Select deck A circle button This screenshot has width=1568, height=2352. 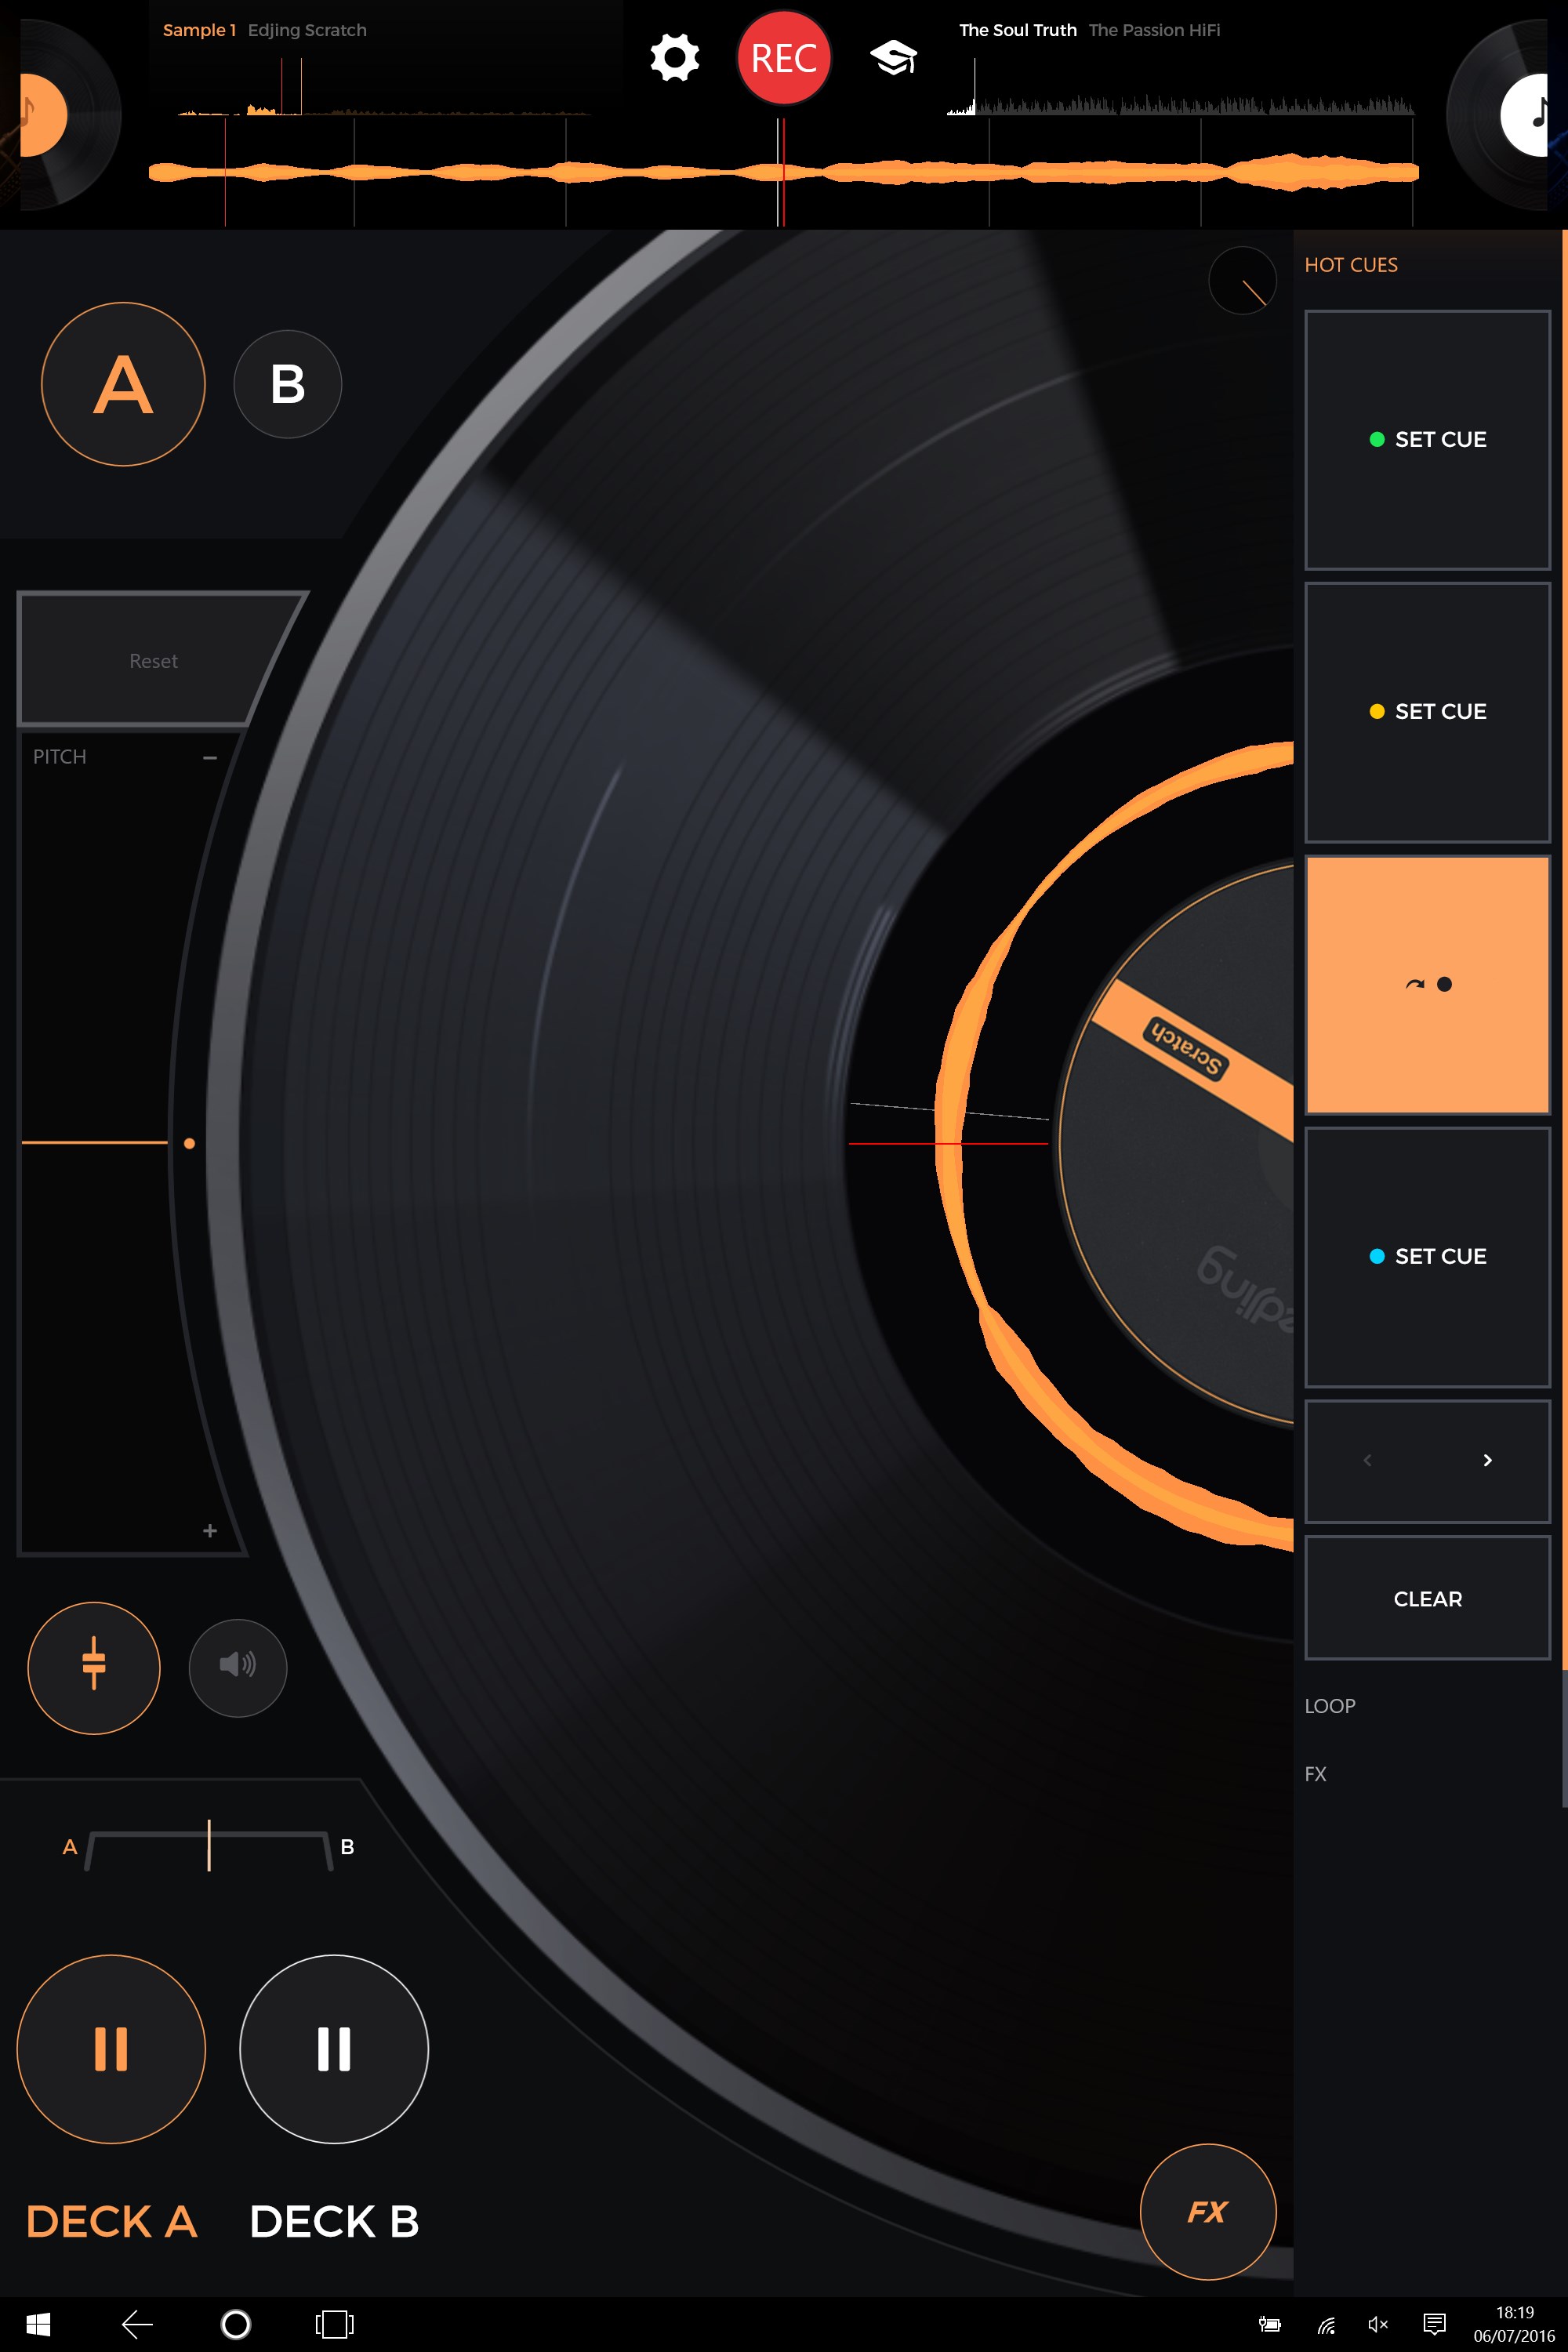click(123, 384)
